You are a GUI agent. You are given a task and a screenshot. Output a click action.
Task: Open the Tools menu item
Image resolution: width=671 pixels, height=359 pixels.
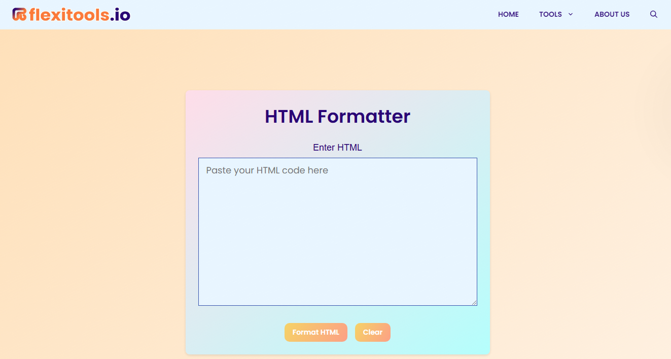(x=550, y=14)
